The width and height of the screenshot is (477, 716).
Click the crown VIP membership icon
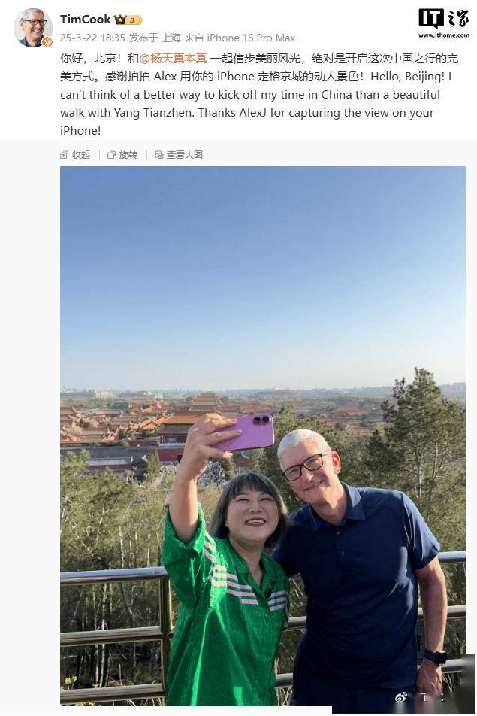pyautogui.click(x=120, y=20)
